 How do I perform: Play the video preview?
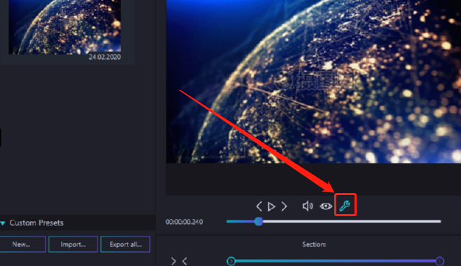coord(271,206)
